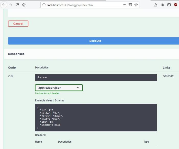The image size is (179, 149).
Task: Click the browser back arrow button
Action: [x=4, y=5]
